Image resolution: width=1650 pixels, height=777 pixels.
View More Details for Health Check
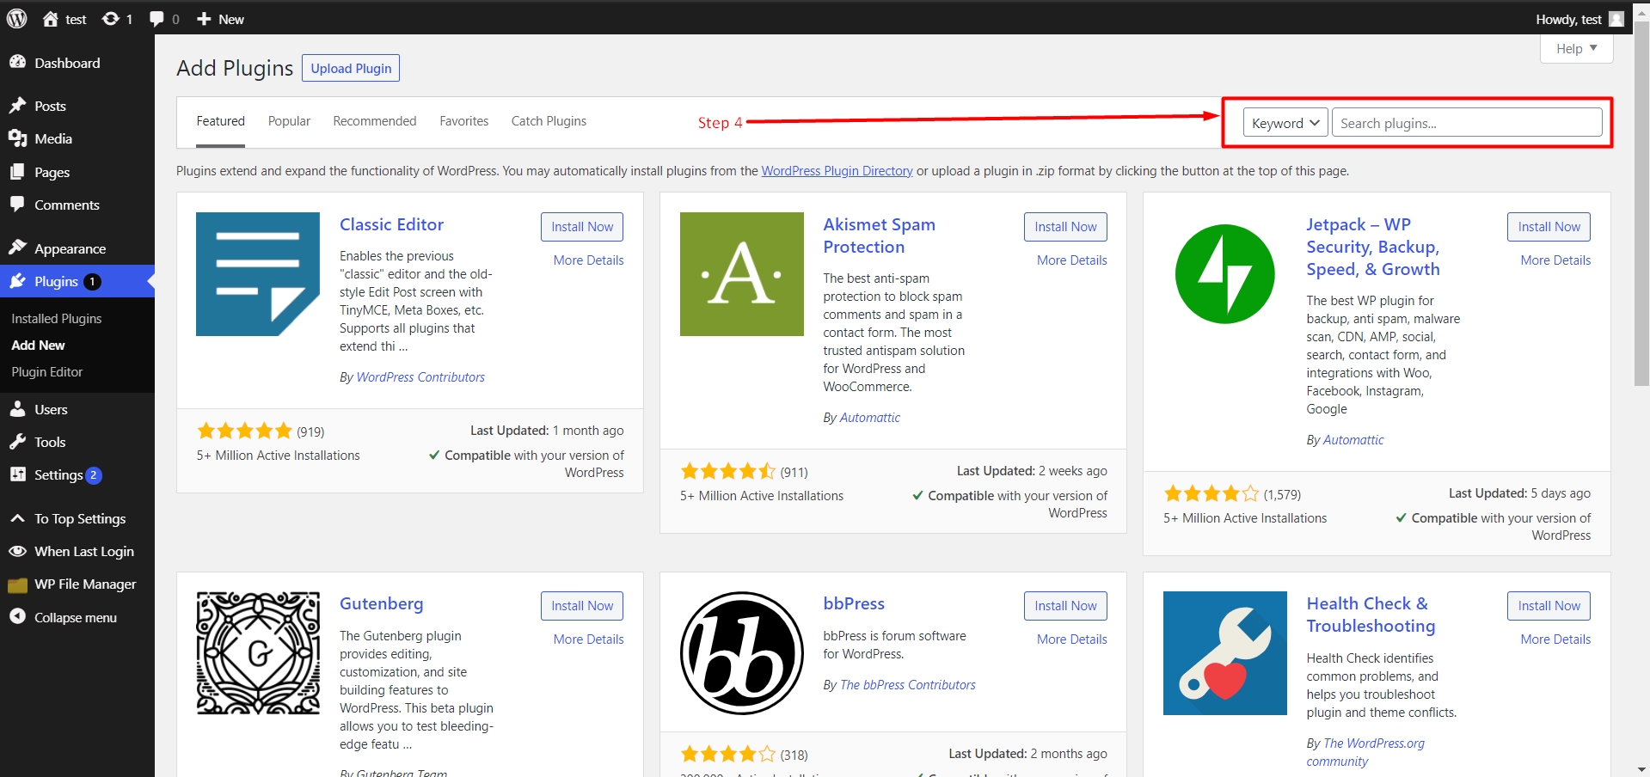pos(1555,639)
